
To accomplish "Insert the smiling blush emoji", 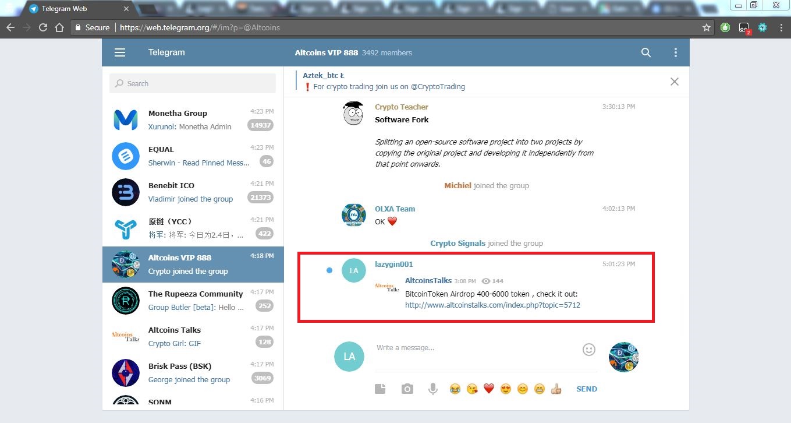I will pyautogui.click(x=523, y=389).
